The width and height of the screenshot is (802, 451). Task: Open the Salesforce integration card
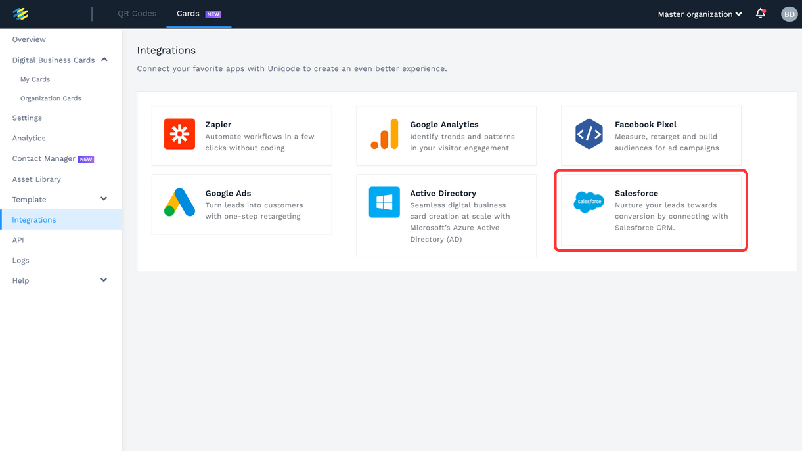[650, 210]
